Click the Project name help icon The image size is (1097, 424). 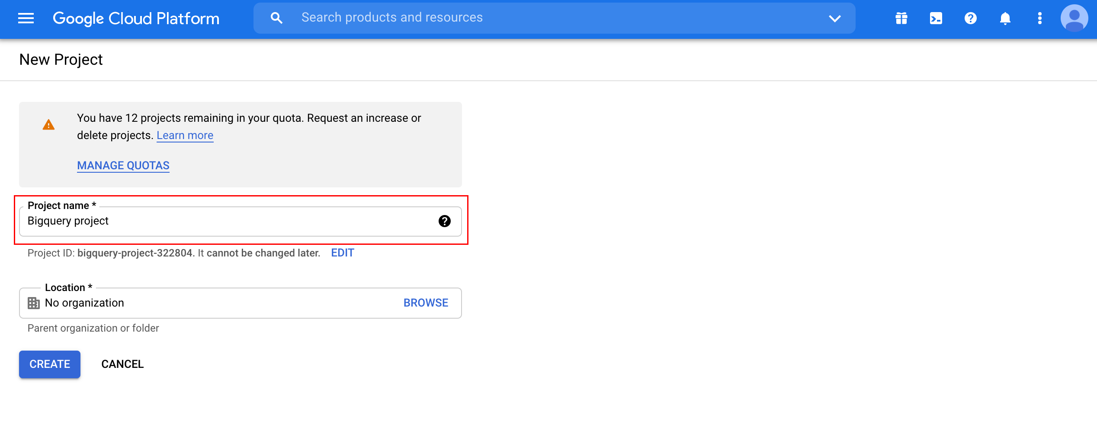444,221
